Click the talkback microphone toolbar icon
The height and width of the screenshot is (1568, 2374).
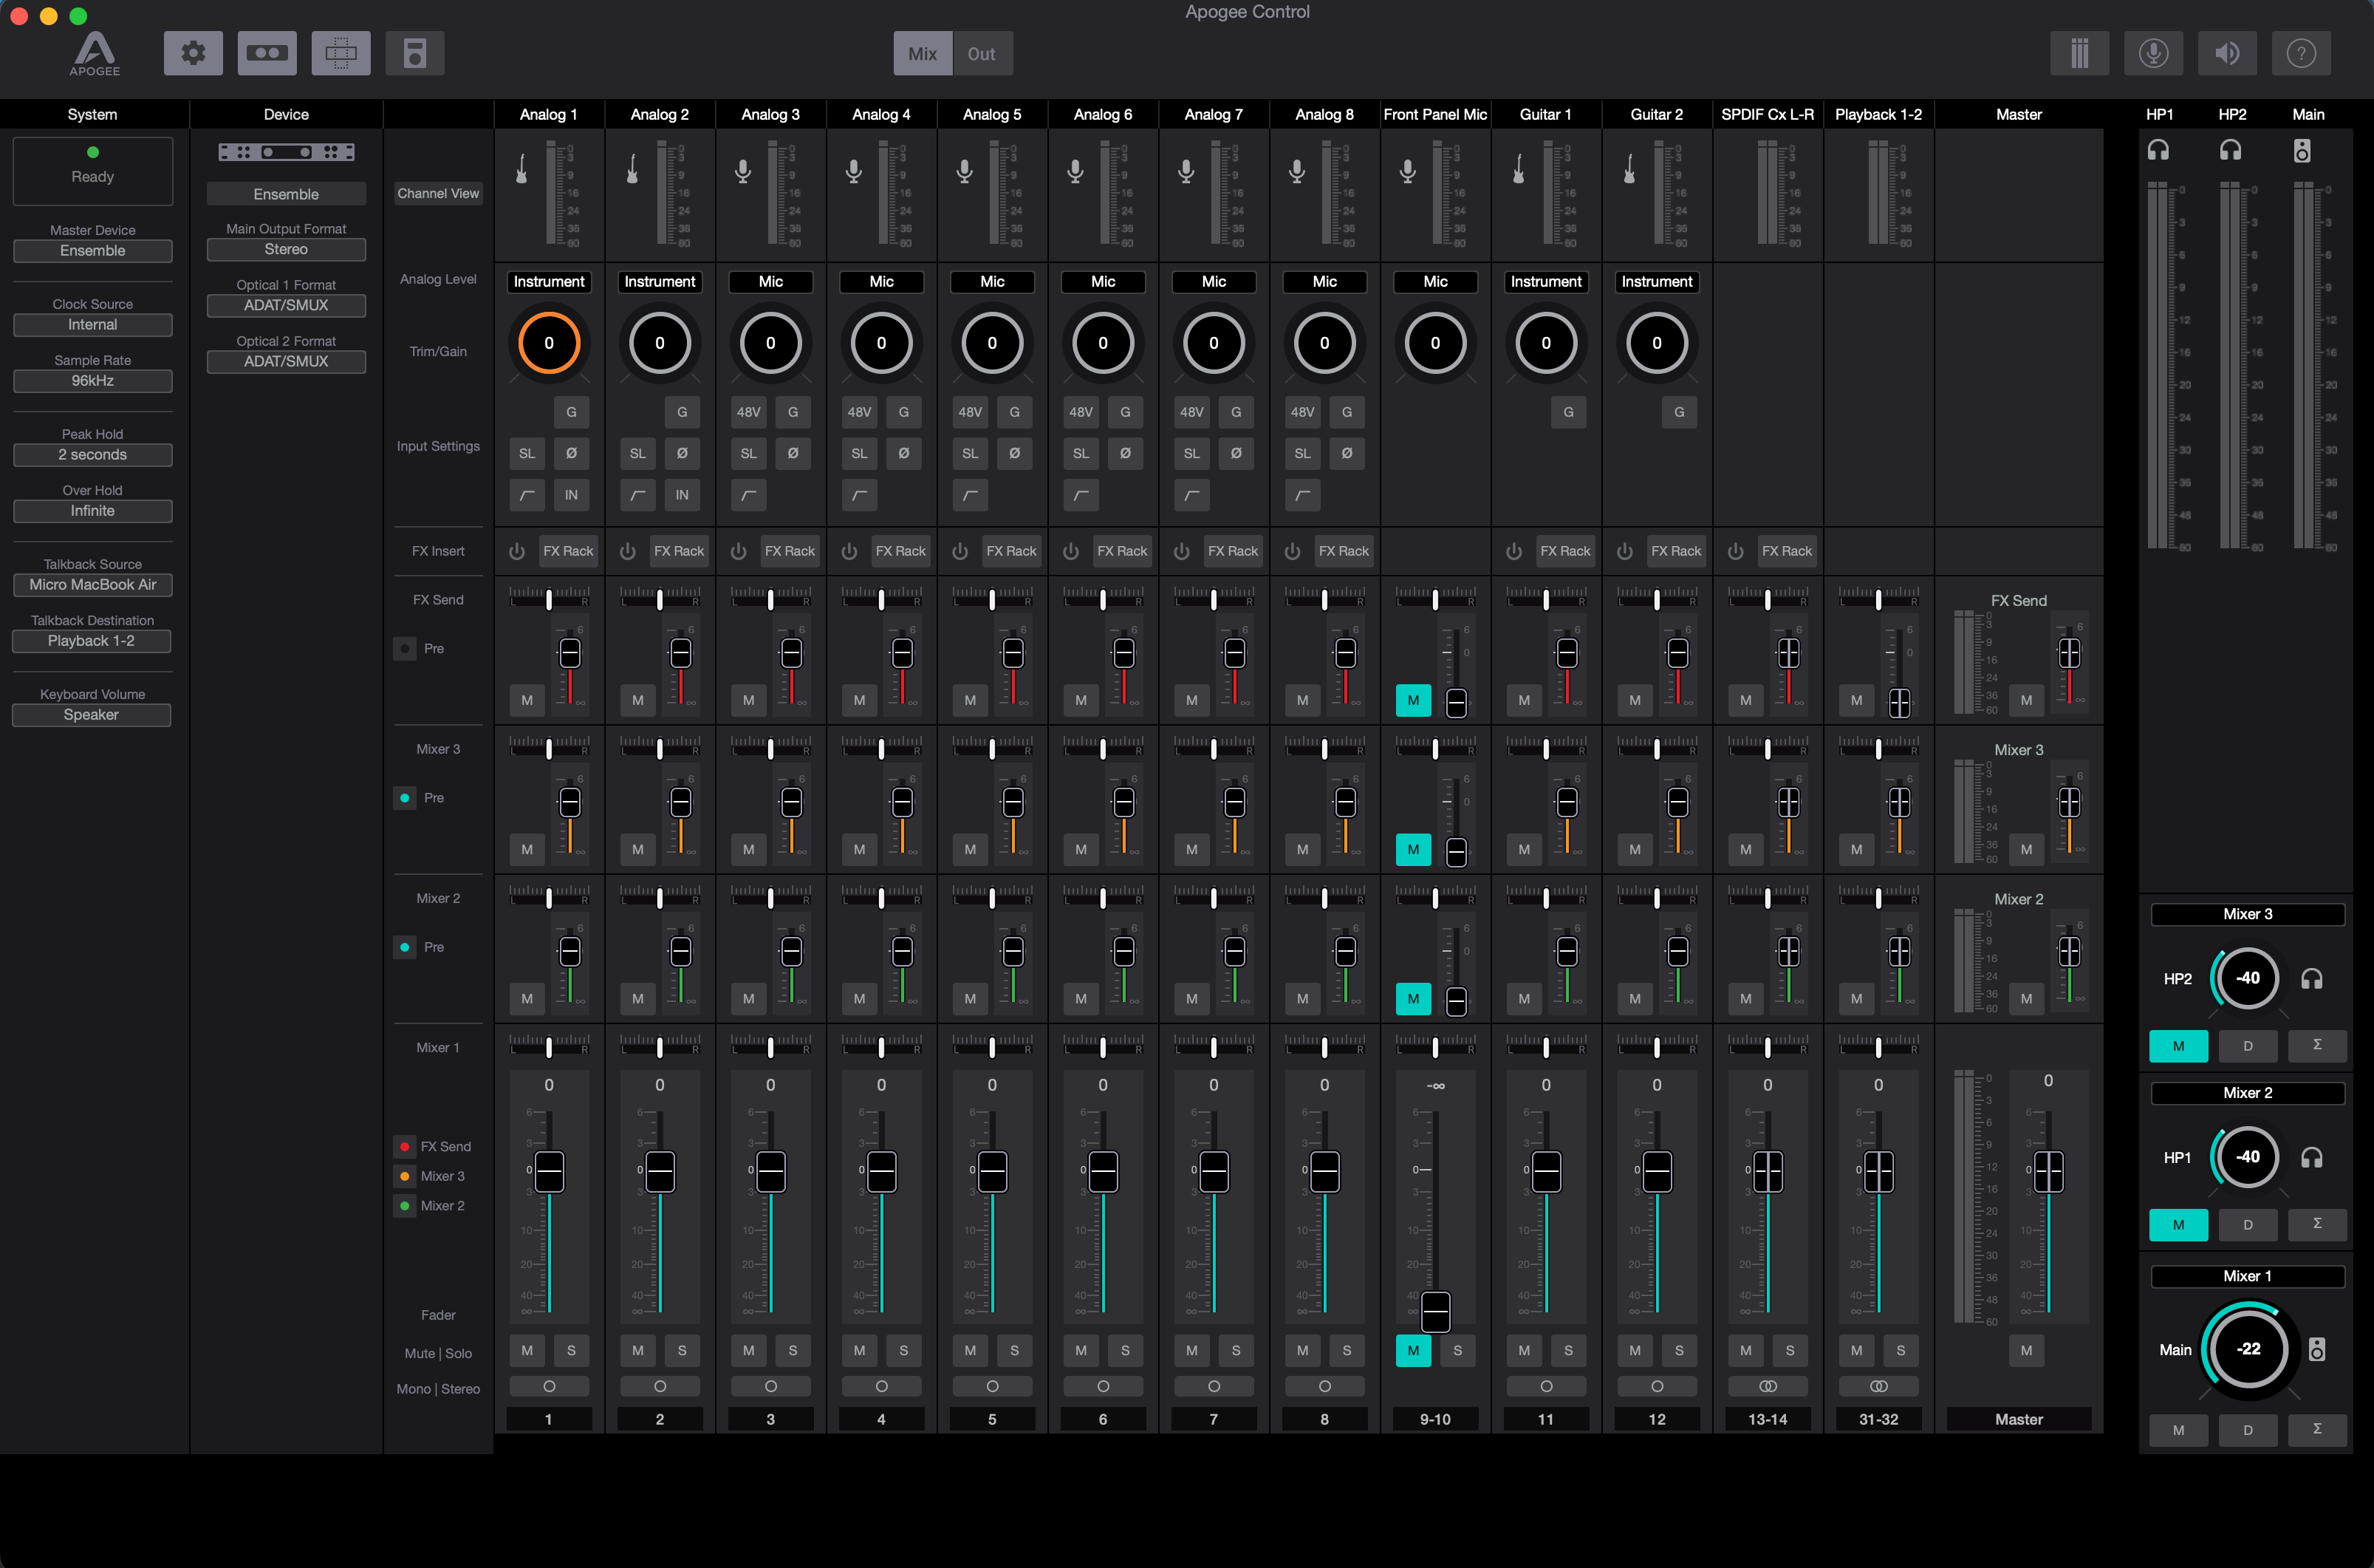(2153, 53)
